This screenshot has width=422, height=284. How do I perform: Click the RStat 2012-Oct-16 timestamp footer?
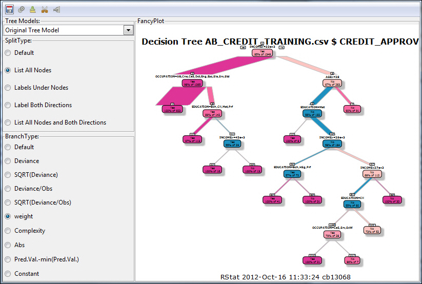[285, 277]
